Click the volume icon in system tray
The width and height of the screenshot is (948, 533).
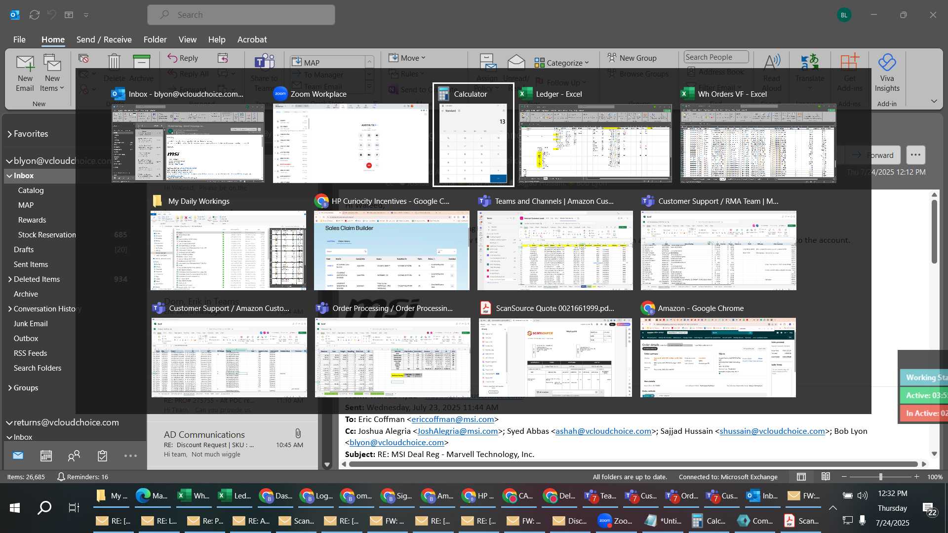(863, 495)
